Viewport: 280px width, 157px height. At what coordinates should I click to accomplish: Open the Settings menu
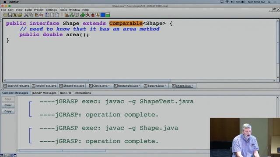51,10
